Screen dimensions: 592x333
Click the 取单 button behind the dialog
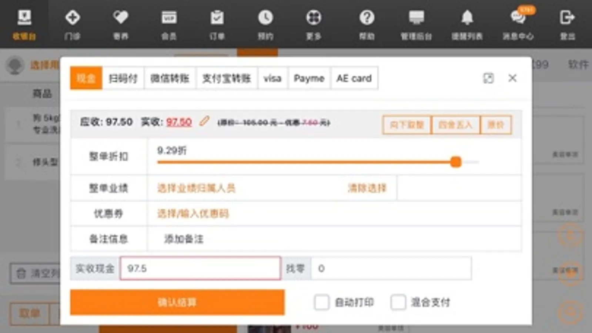click(x=30, y=314)
